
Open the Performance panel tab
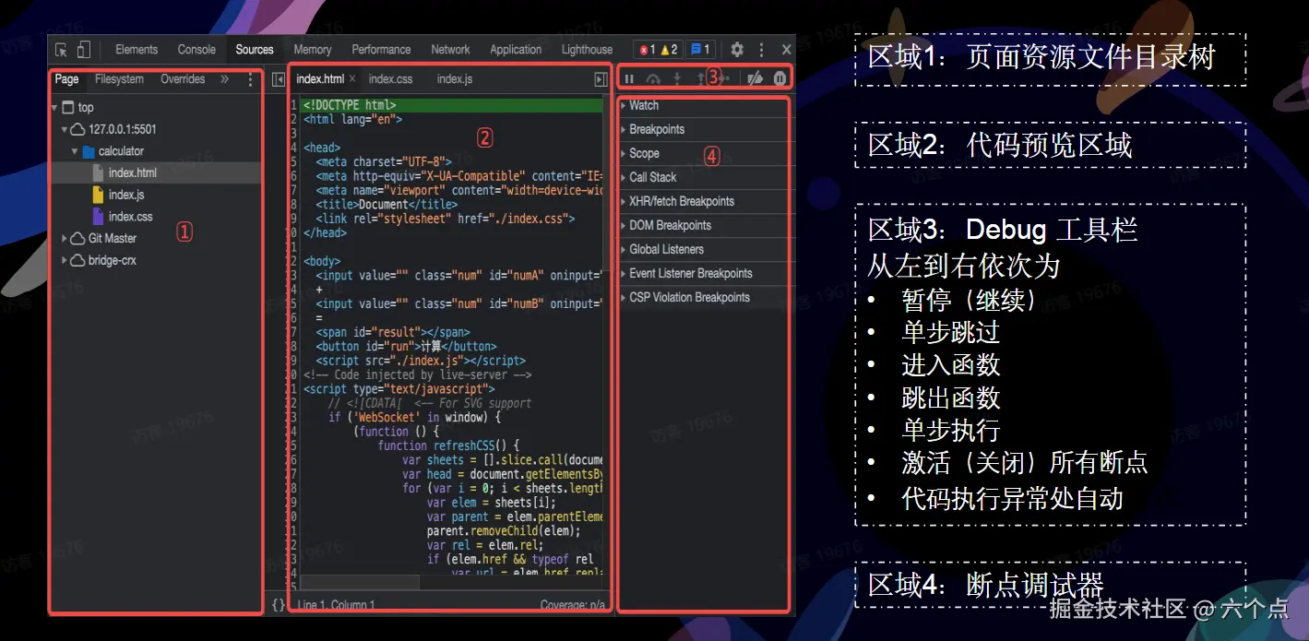pos(381,50)
